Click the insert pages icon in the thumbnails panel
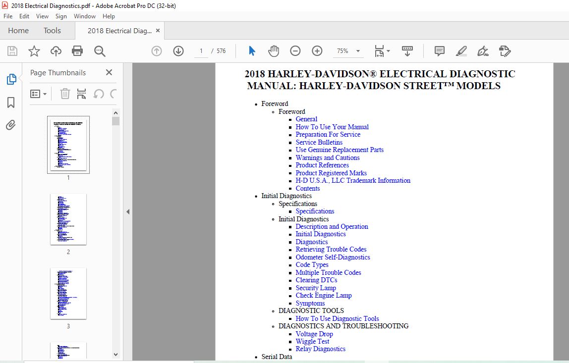The height and width of the screenshot is (363, 569). tap(82, 94)
